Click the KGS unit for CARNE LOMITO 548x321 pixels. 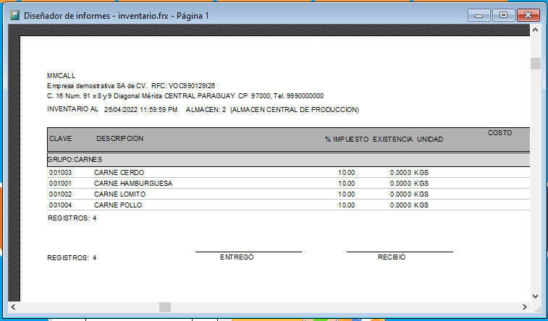pyautogui.click(x=421, y=194)
